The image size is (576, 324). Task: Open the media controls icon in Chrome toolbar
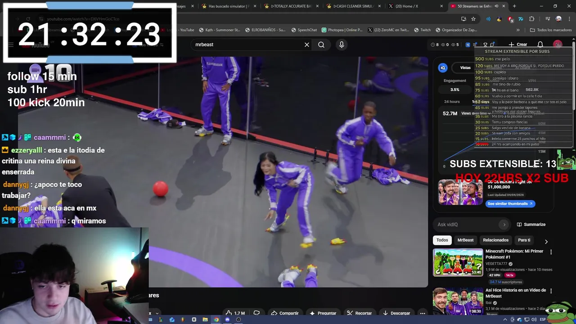click(x=548, y=19)
